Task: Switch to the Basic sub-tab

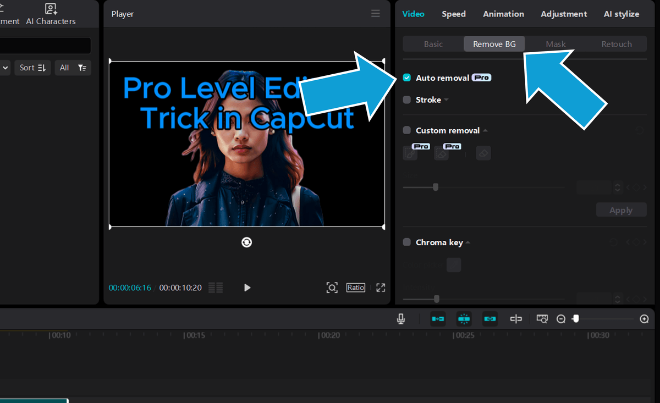Action: pyautogui.click(x=433, y=44)
